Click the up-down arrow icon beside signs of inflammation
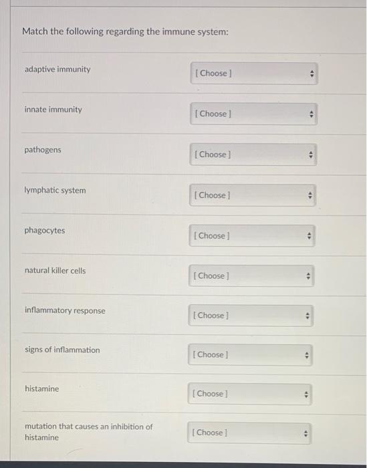Screen dimensions: 367x468 (x=306, y=355)
